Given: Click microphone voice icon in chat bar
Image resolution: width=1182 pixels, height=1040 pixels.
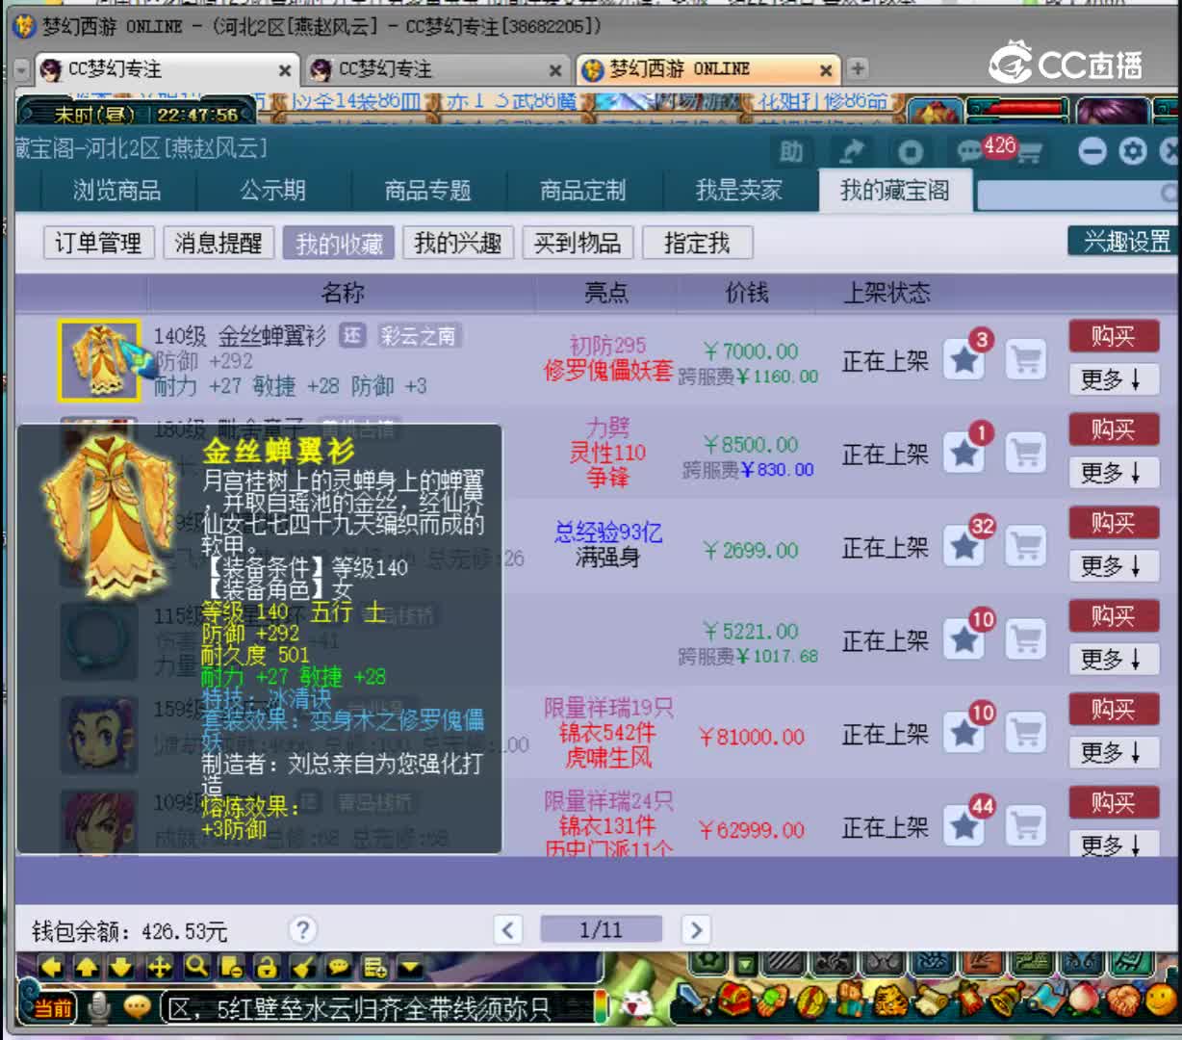Looking at the screenshot, I should coord(98,1007).
